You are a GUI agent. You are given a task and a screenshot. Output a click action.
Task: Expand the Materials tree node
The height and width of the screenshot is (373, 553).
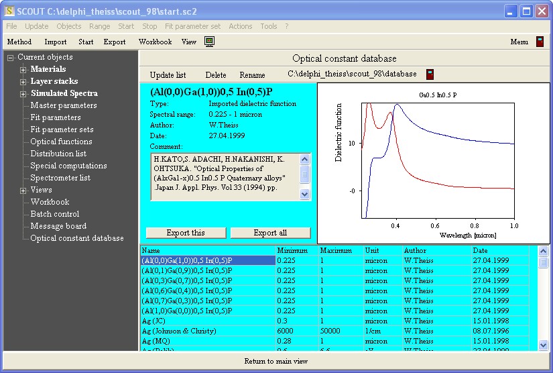(x=23, y=70)
